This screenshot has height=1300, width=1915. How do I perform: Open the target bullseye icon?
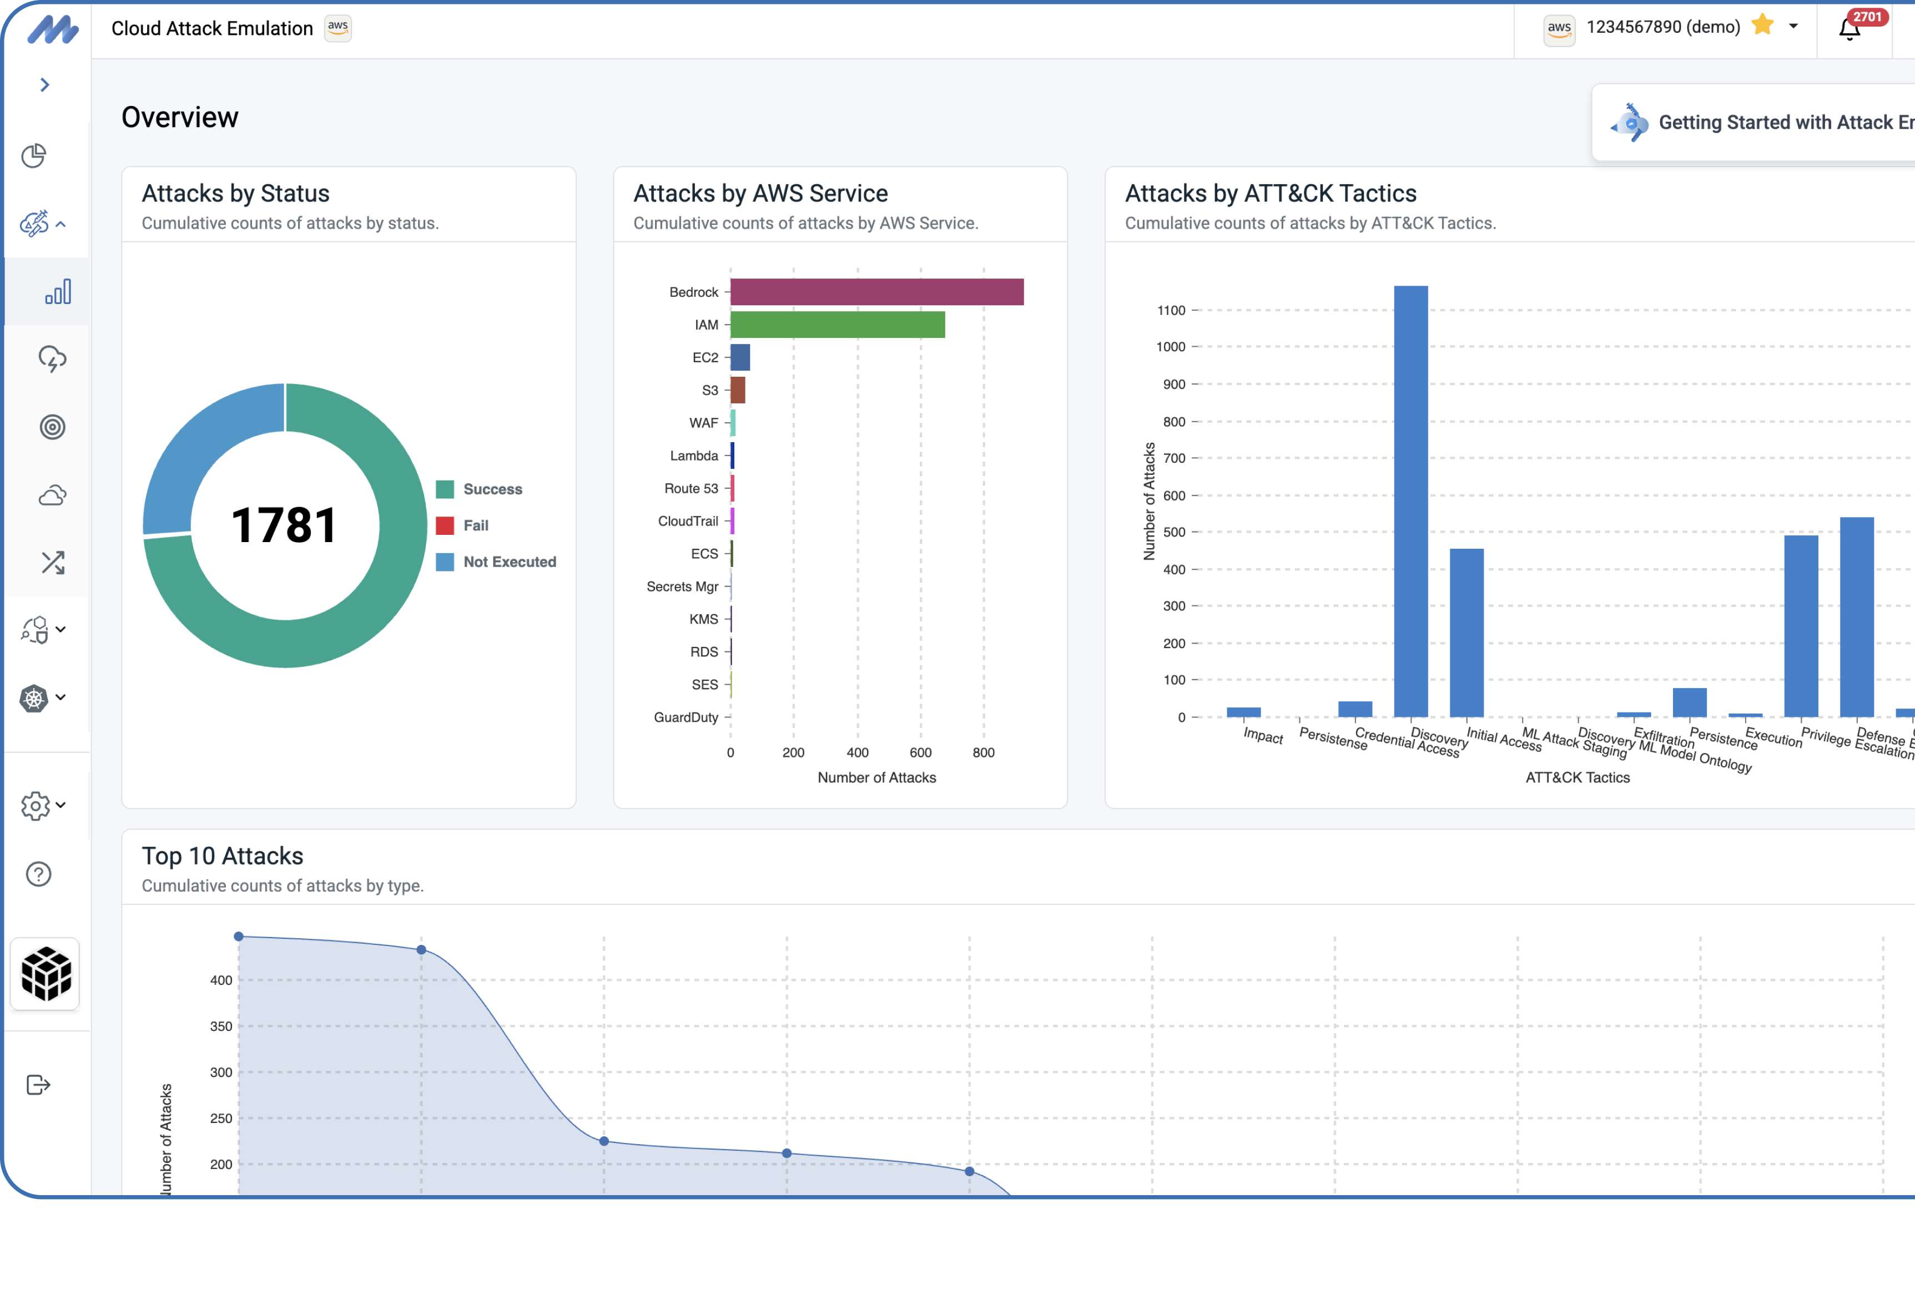[x=52, y=427]
